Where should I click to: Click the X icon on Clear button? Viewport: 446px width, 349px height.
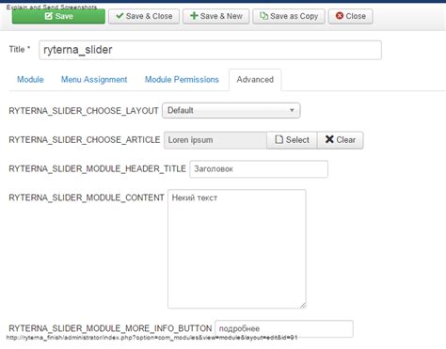coord(329,139)
